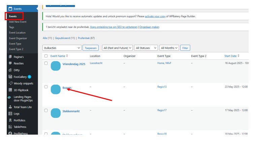Click the Organizer column header

[129, 56]
